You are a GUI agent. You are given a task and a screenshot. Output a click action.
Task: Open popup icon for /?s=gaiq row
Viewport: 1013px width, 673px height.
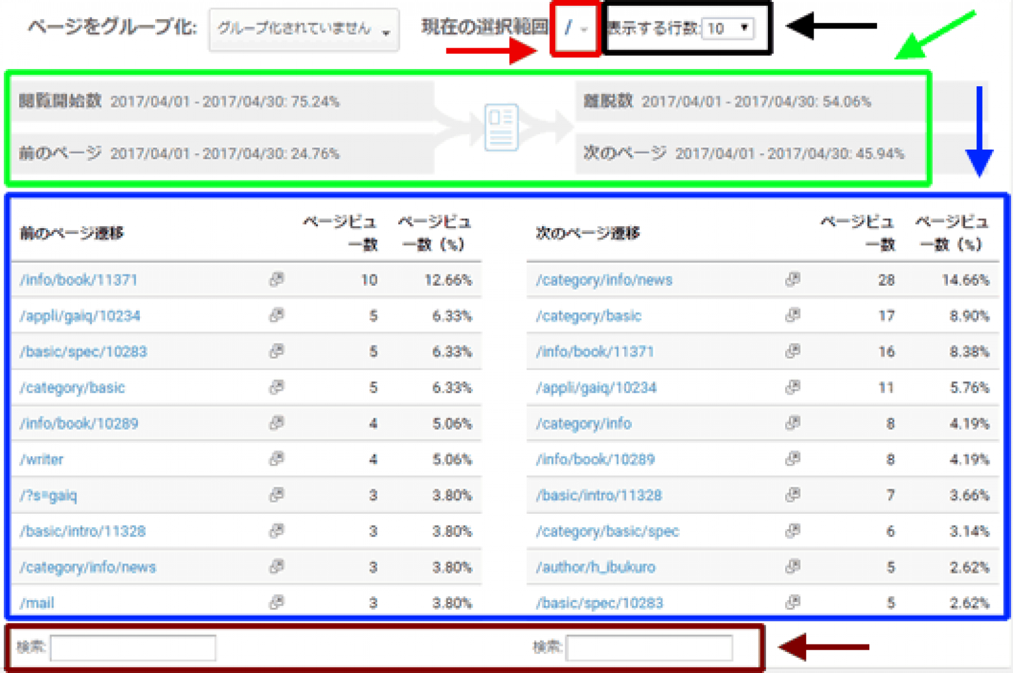(277, 495)
